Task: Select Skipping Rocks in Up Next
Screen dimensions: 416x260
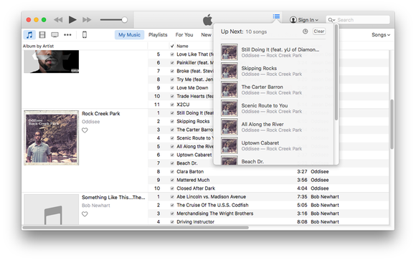Action: point(273,71)
